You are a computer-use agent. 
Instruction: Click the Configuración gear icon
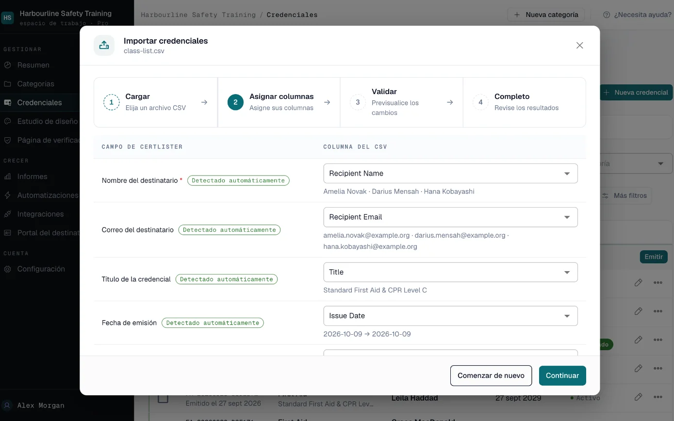pos(7,269)
